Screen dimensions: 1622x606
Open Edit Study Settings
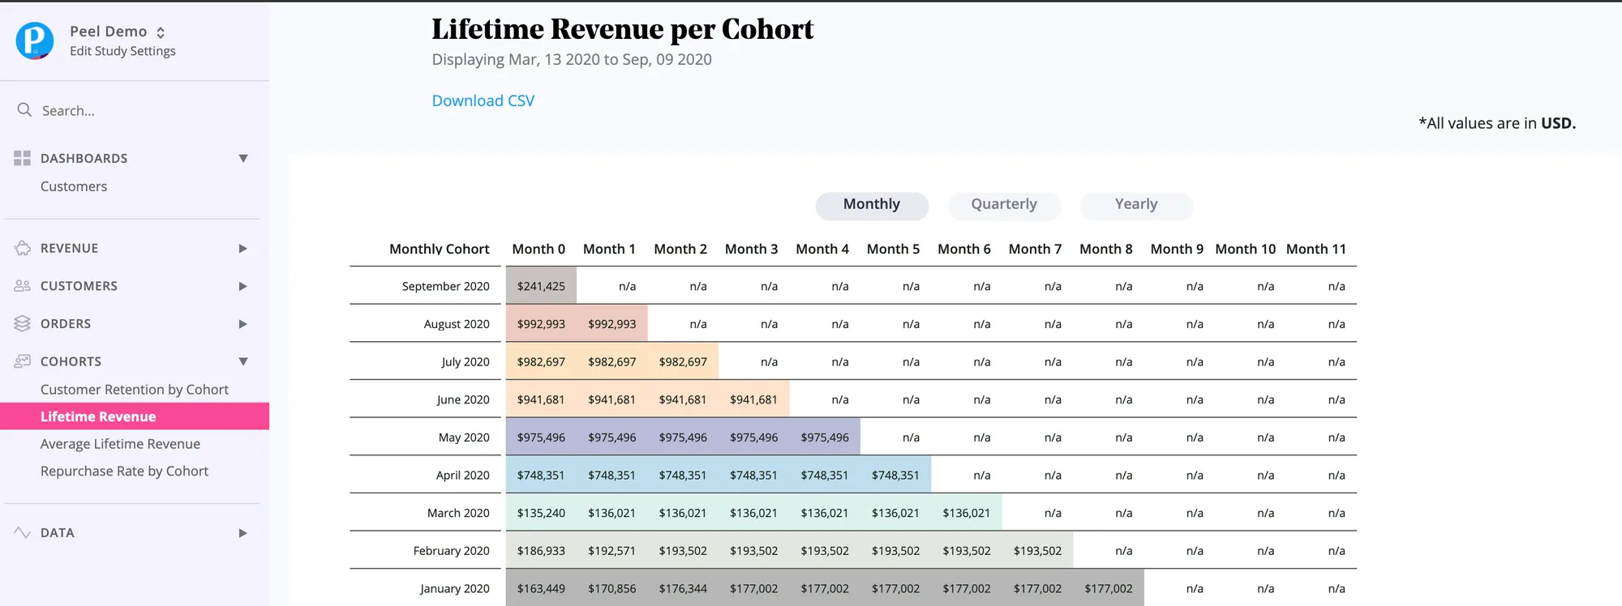122,51
